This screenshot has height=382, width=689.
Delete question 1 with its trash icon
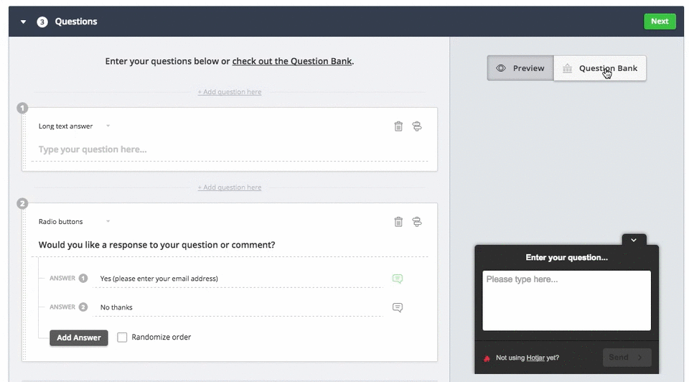click(x=398, y=126)
